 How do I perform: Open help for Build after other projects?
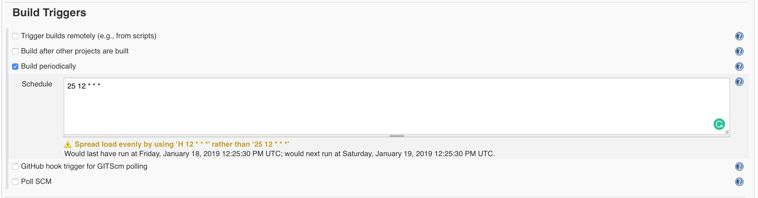point(739,52)
